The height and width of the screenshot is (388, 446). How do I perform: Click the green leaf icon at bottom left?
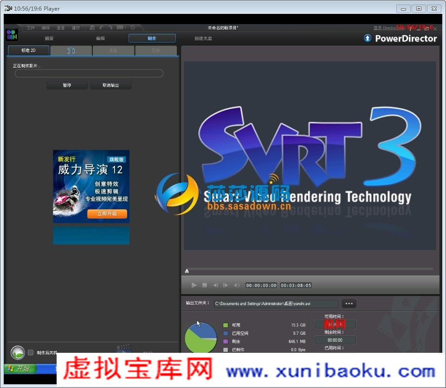point(18,353)
